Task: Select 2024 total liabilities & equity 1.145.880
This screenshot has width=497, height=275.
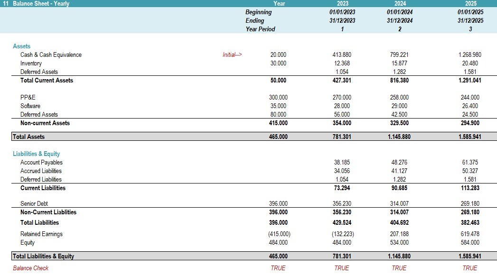Action: coord(399,257)
